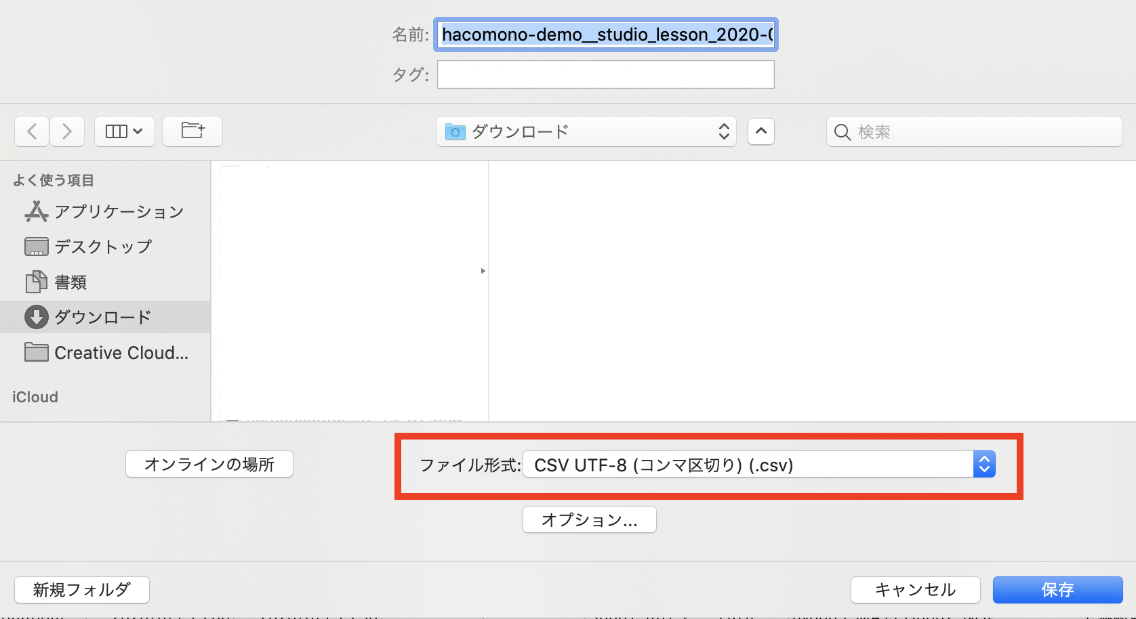
Task: Click the forward navigation arrow
Action: [x=66, y=131]
